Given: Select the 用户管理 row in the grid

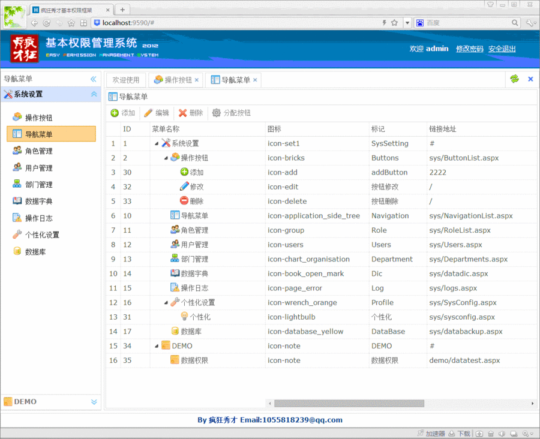Looking at the screenshot, I should [321, 245].
